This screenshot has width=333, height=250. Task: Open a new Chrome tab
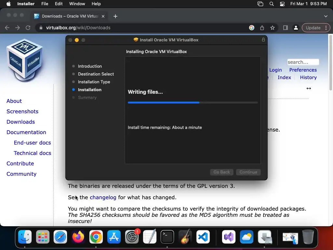(x=115, y=16)
